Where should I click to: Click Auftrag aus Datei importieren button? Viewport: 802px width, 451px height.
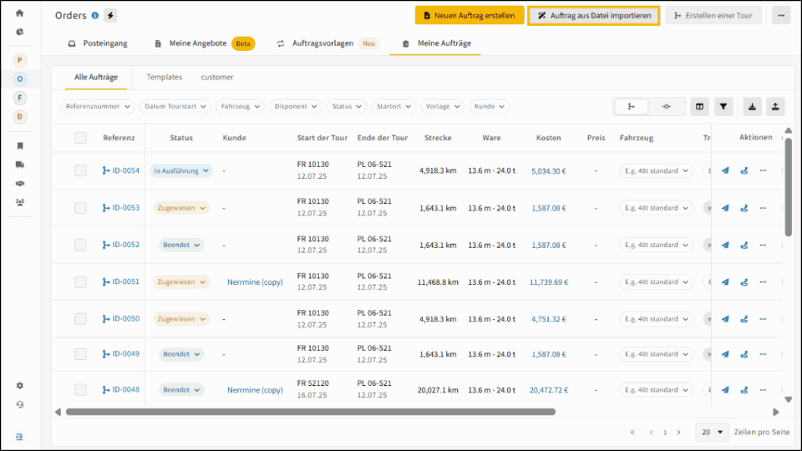594,15
